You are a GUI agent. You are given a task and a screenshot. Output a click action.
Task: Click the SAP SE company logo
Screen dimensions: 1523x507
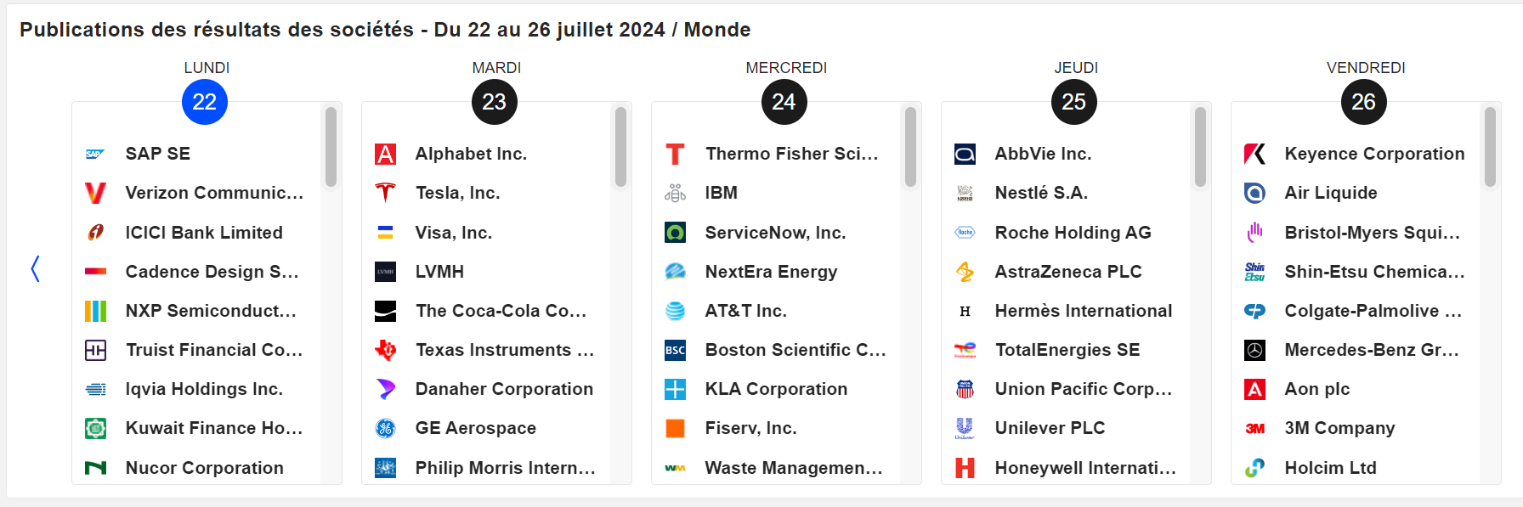click(x=95, y=154)
